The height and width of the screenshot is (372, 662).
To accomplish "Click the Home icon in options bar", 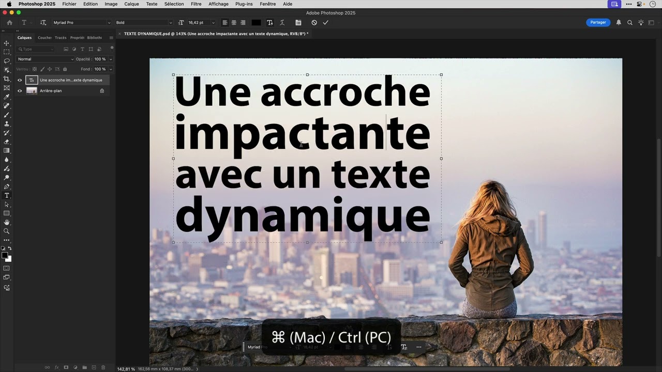I will 9,23.
